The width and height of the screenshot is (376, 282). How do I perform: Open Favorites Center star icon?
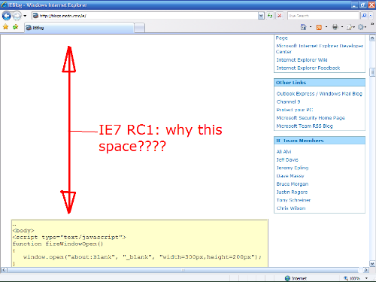pyautogui.click(x=5, y=27)
